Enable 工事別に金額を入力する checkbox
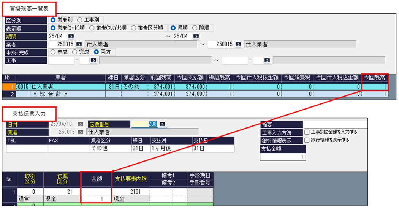 point(307,132)
